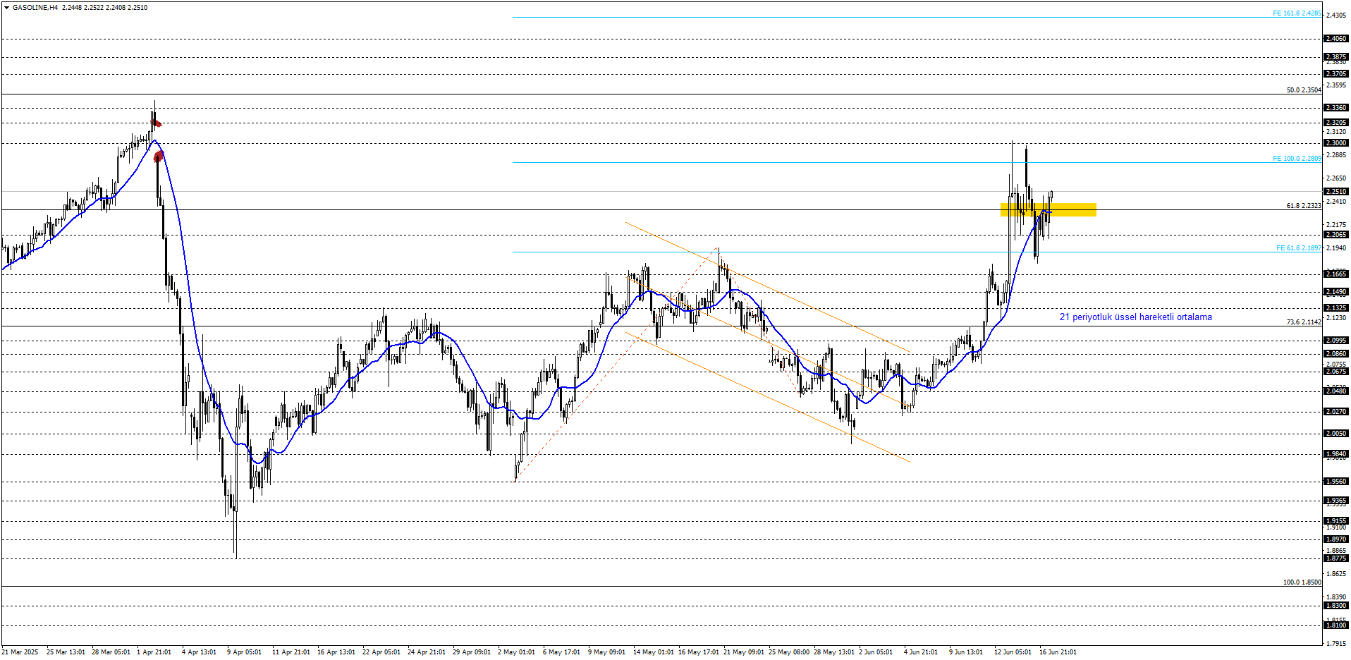Click the '1 Apr 21:01' time axis label

coord(154,652)
